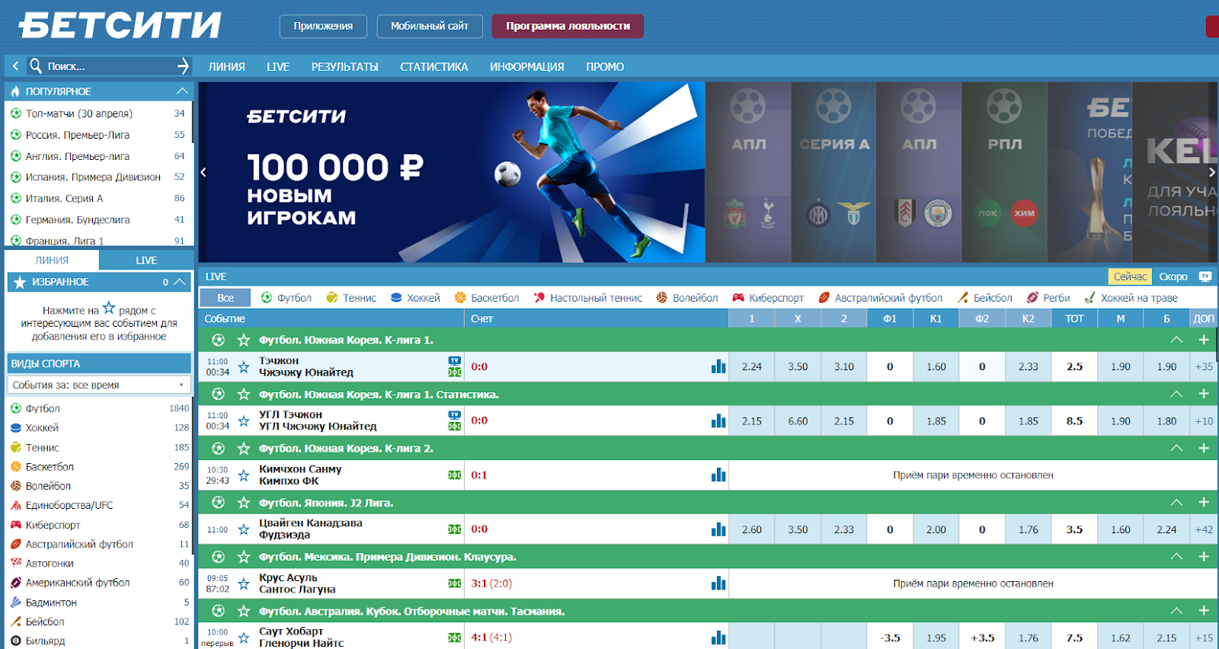1219x649 pixels.
Task: Click next banner arrow
Action: click(x=1211, y=173)
